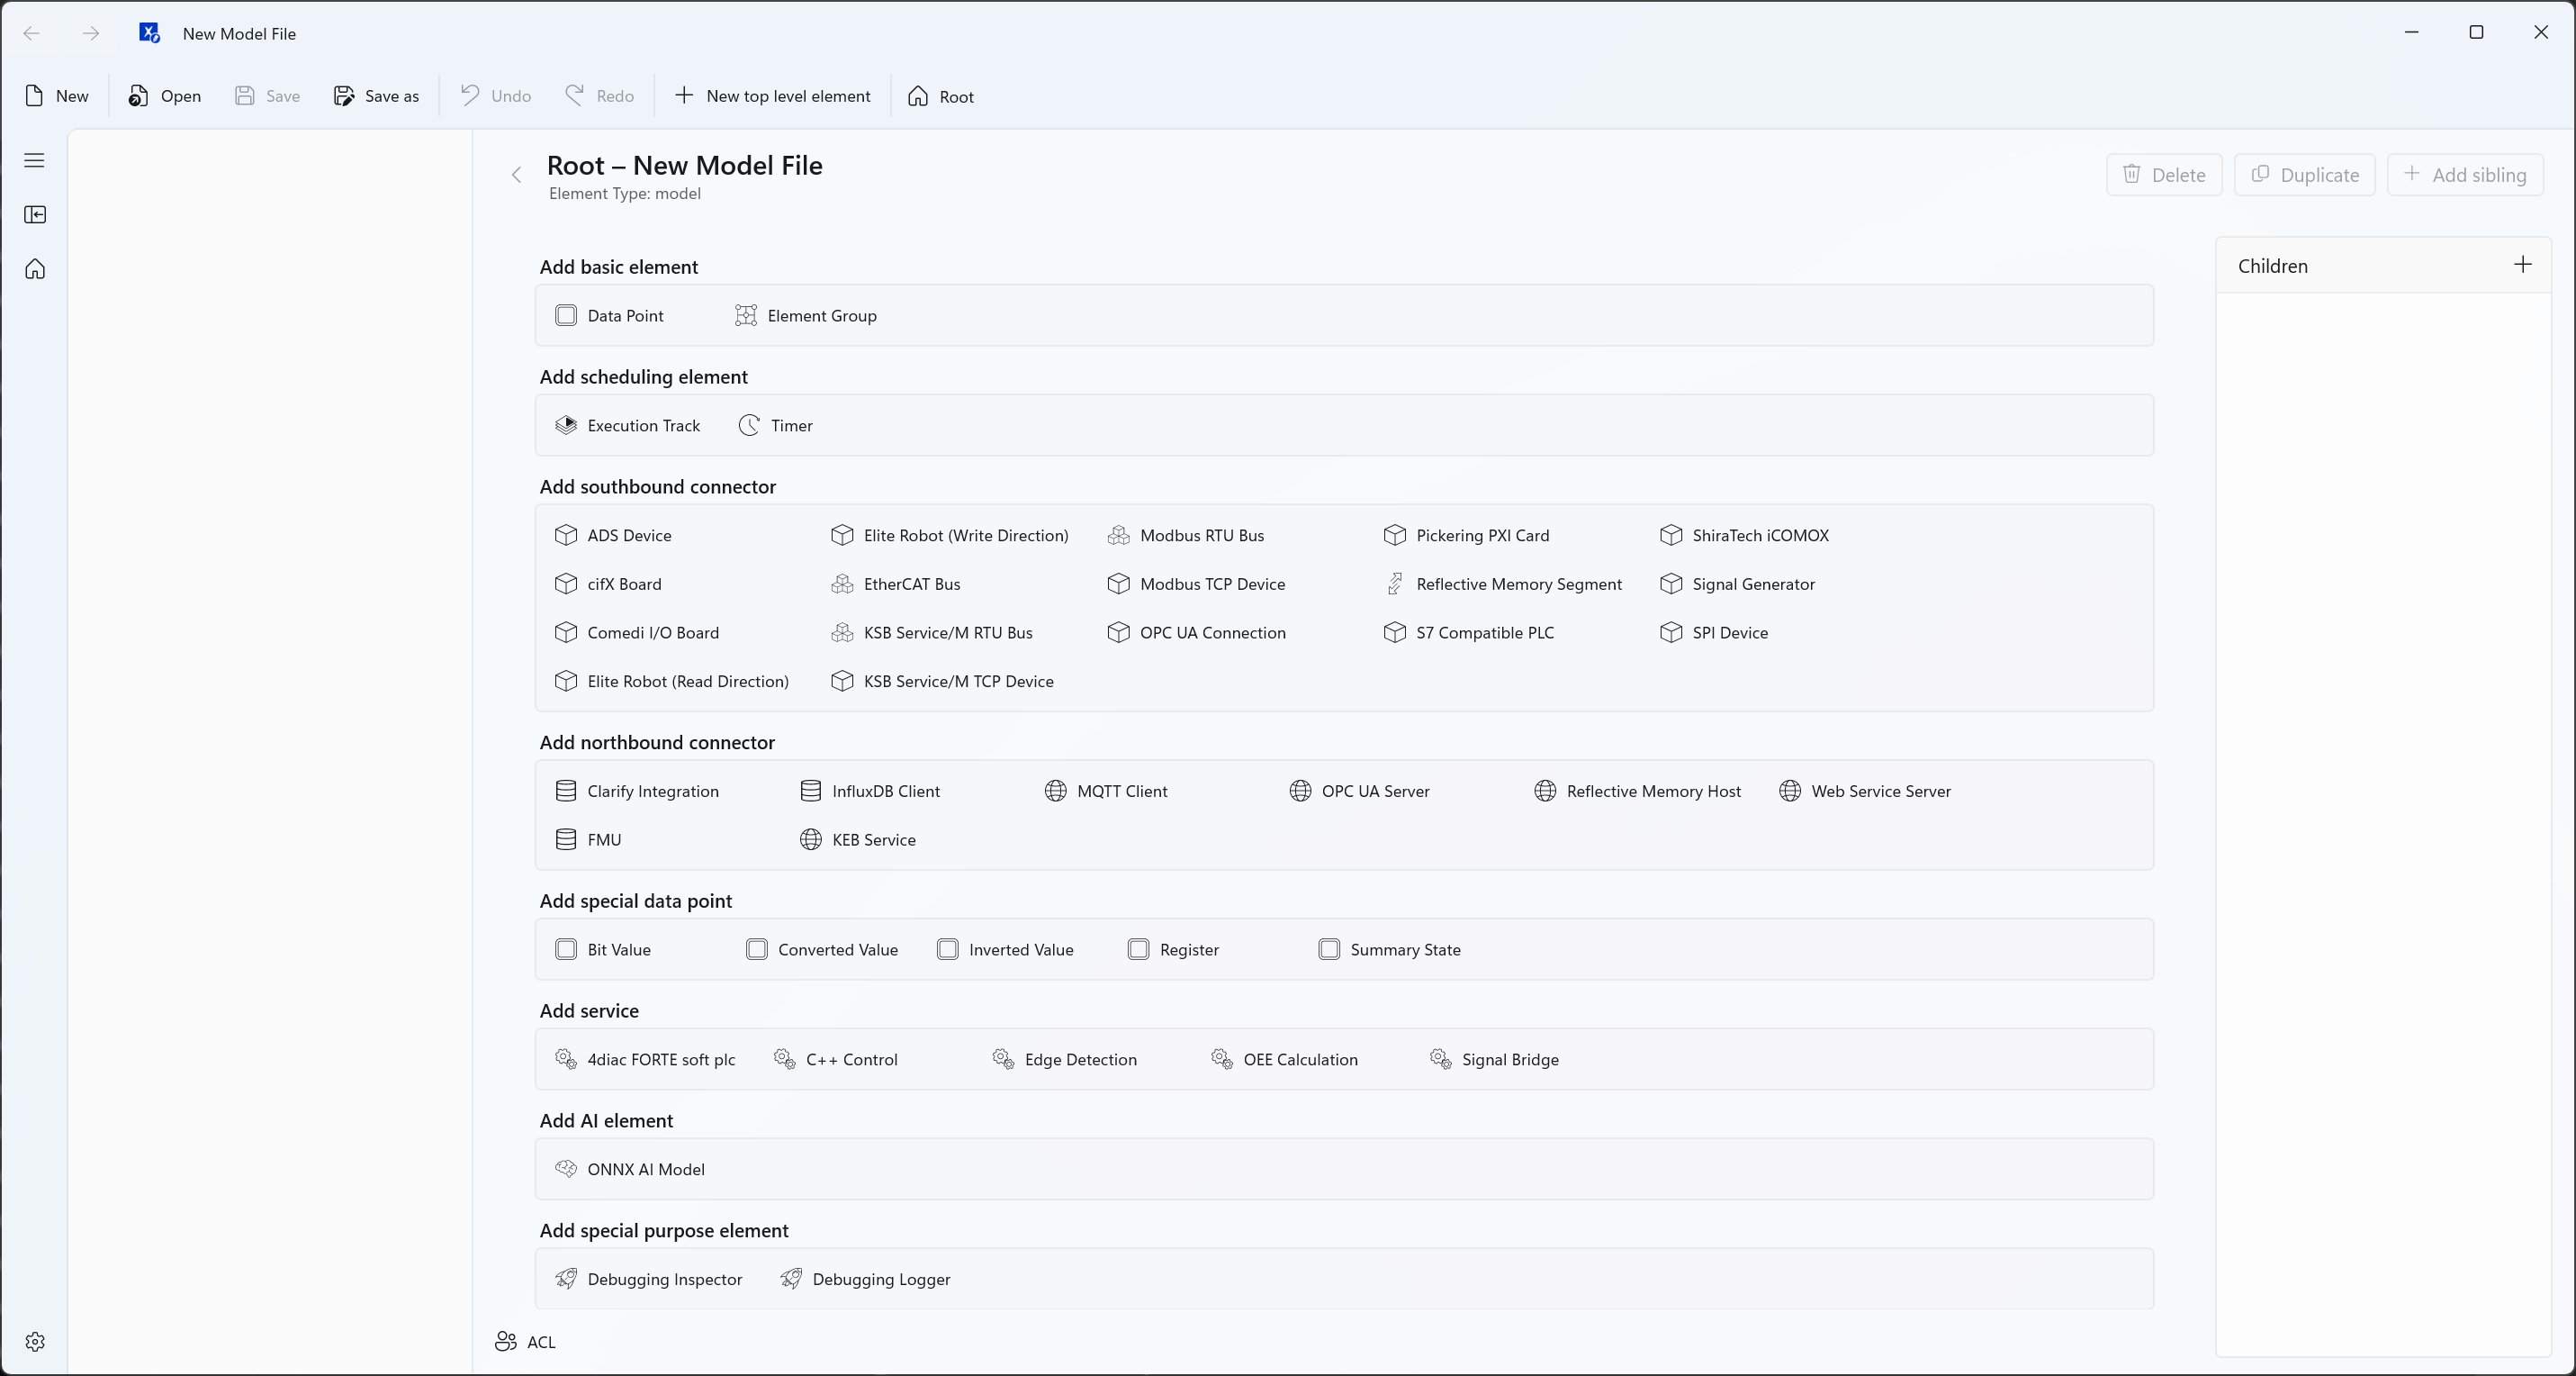Collapse the side panel using the sidebar icon

(x=35, y=214)
